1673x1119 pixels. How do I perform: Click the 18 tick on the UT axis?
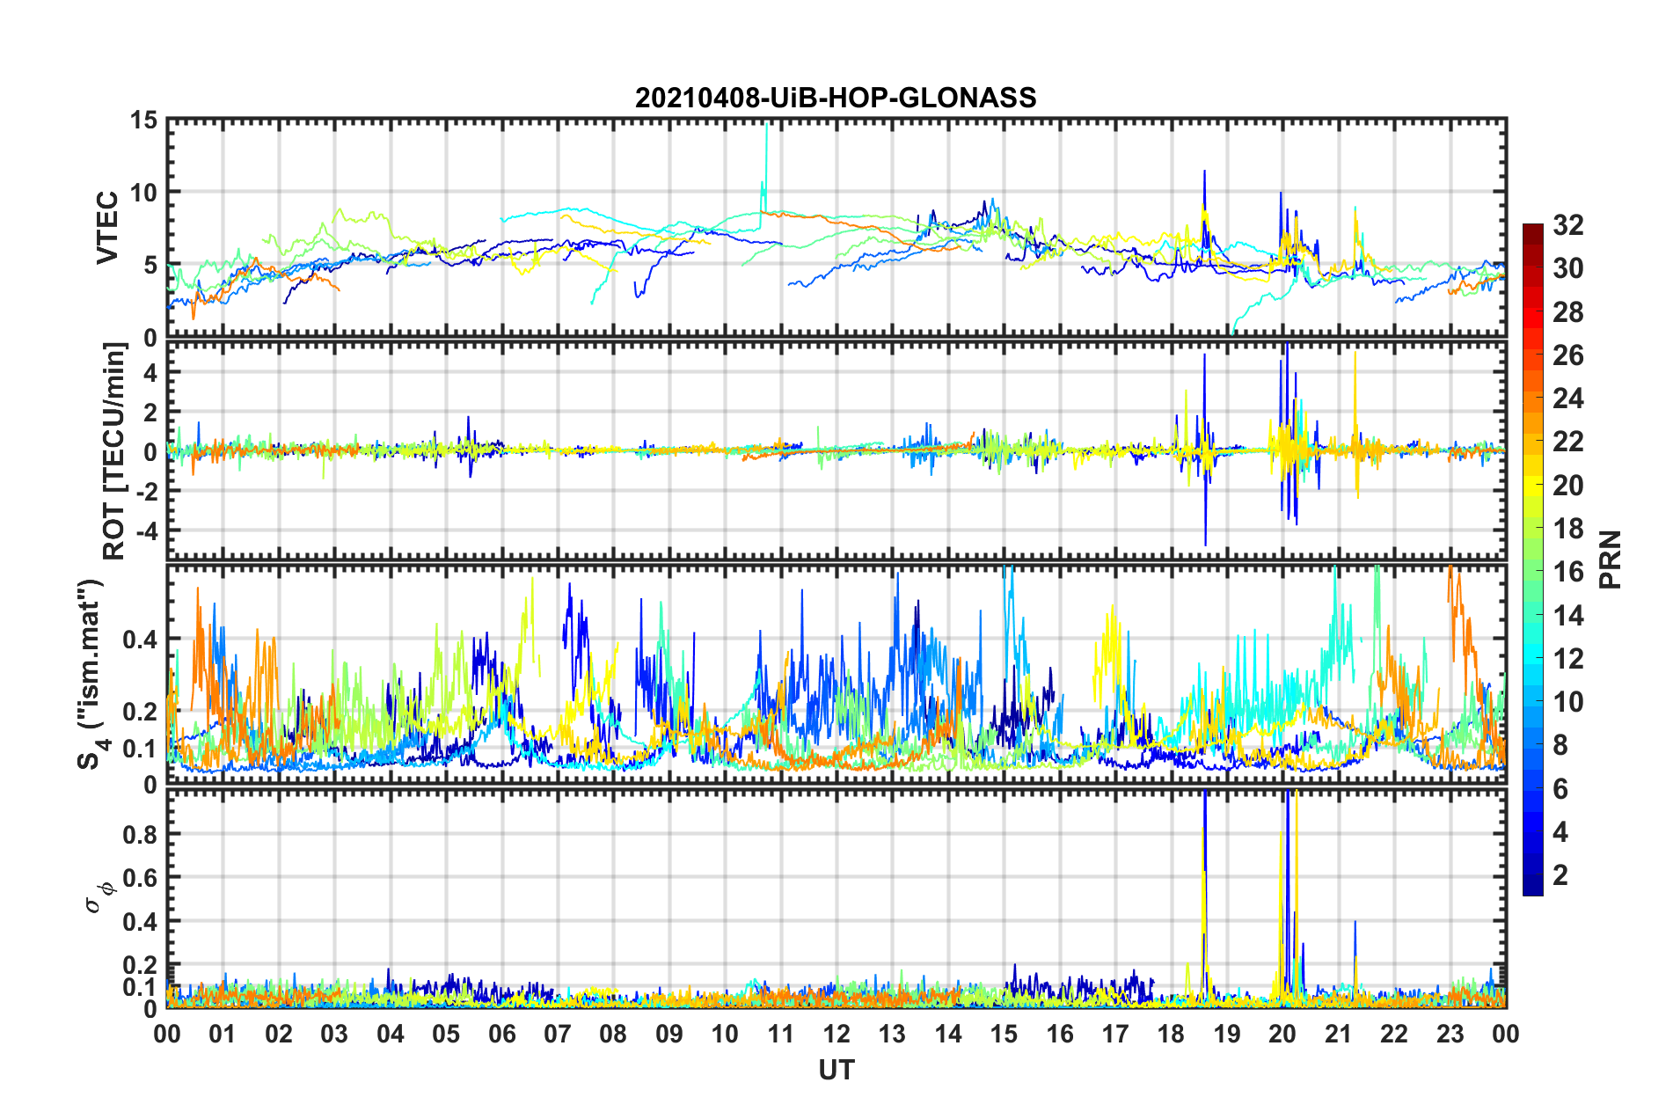click(x=1171, y=1034)
